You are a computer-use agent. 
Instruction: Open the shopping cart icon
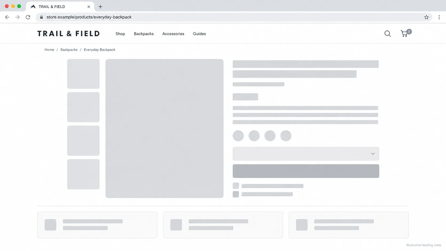coord(405,33)
